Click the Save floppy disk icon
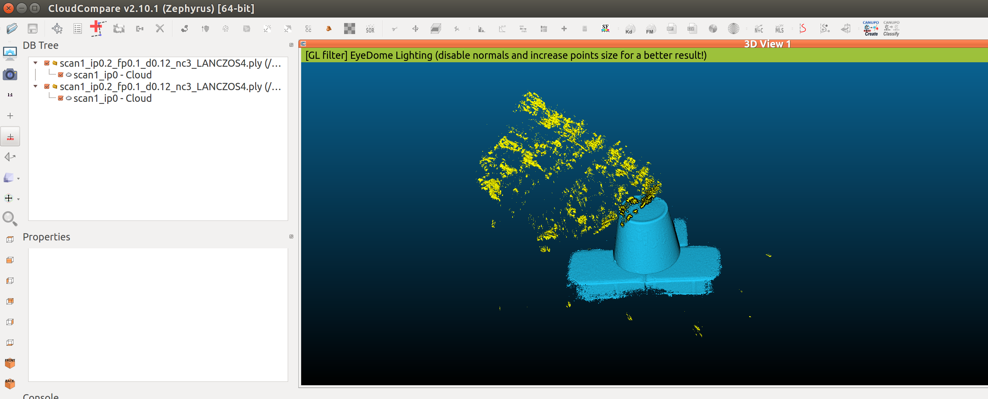The image size is (988, 399). (x=33, y=29)
